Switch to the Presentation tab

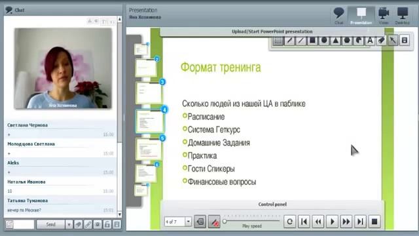pyautogui.click(x=361, y=16)
